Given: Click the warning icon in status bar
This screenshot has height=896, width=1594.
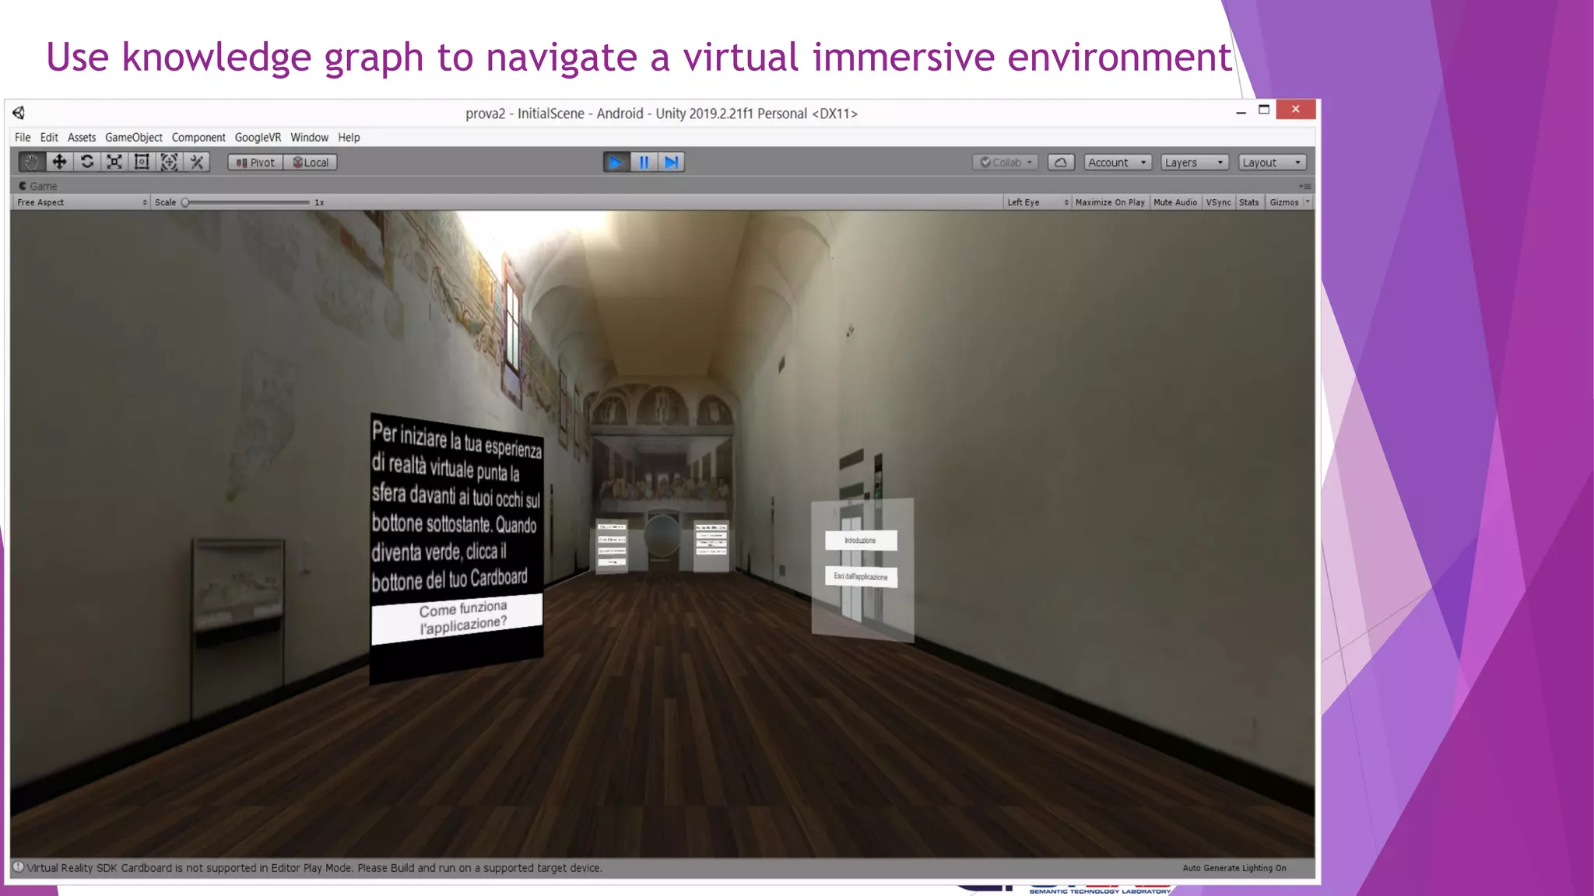Looking at the screenshot, I should click(x=18, y=867).
